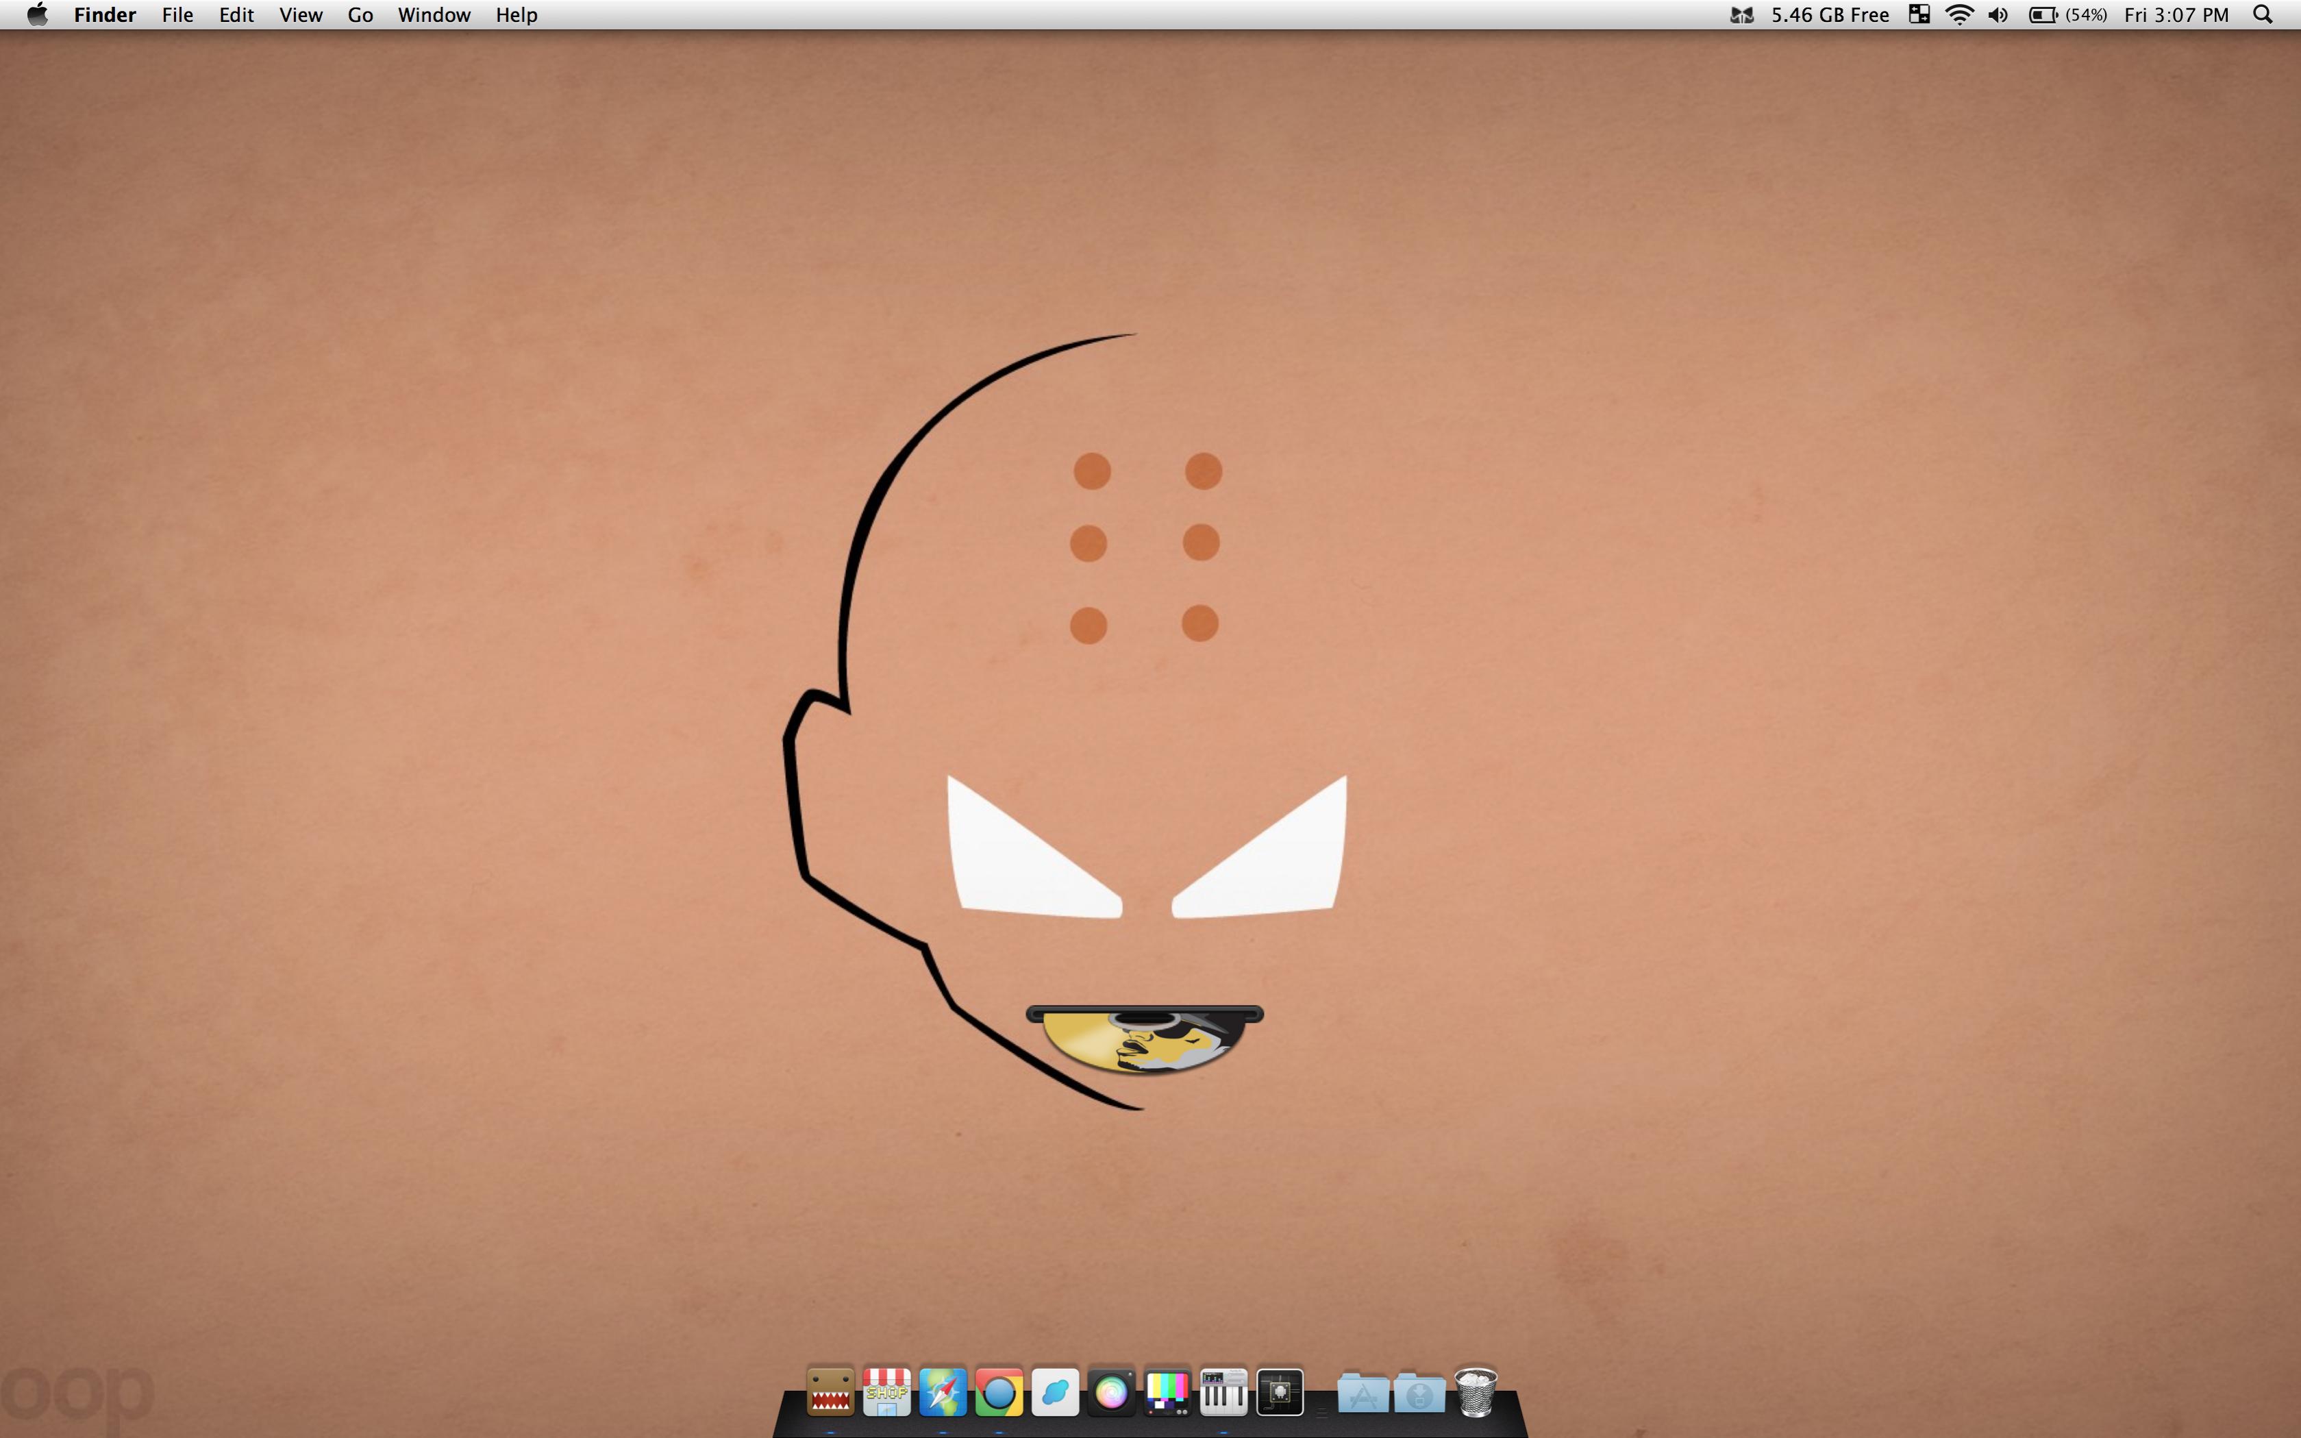Open the Android chip app in Dock
The height and width of the screenshot is (1438, 2301).
coord(1279,1391)
